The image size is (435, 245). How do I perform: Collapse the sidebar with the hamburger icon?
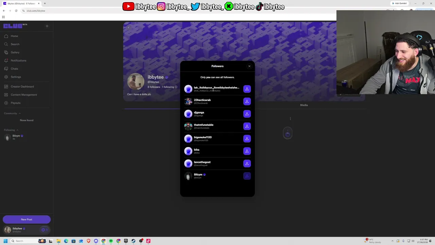pos(47,26)
